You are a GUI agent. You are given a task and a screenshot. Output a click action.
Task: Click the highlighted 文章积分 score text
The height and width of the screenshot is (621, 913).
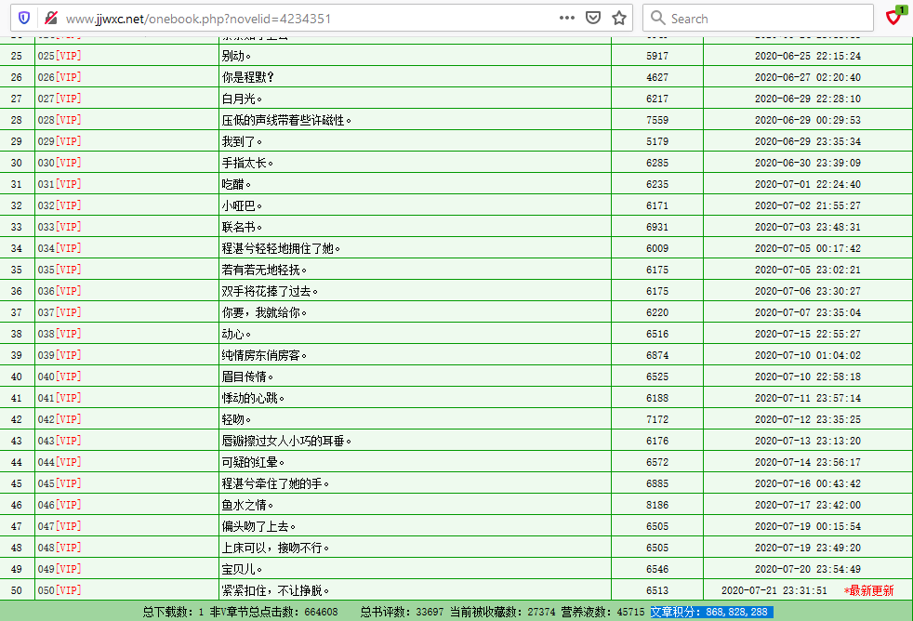click(x=710, y=612)
